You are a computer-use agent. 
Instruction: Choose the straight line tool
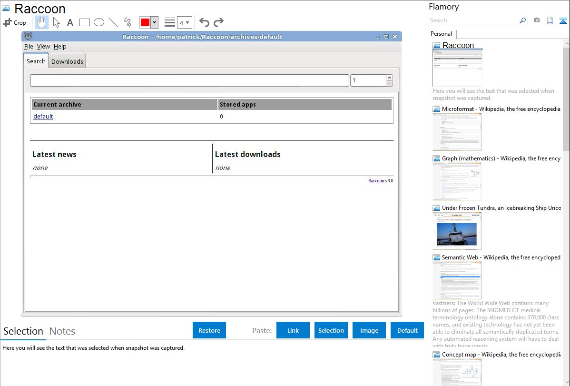point(113,22)
